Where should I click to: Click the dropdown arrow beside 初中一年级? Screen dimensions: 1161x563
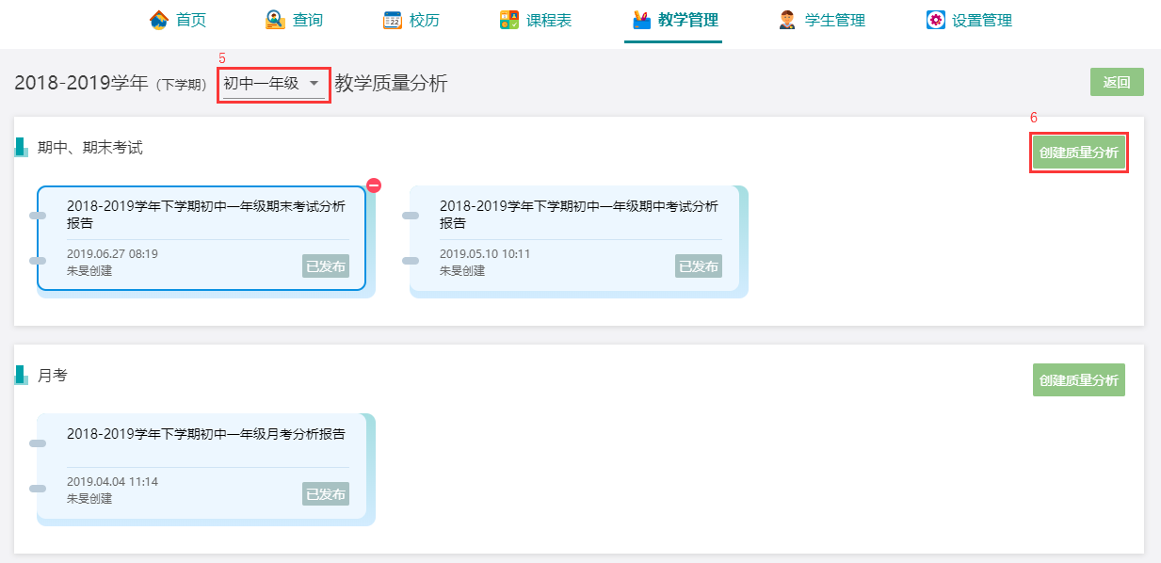click(x=314, y=84)
